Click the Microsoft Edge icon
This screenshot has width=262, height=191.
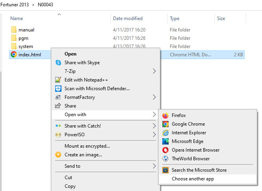pos(165,141)
